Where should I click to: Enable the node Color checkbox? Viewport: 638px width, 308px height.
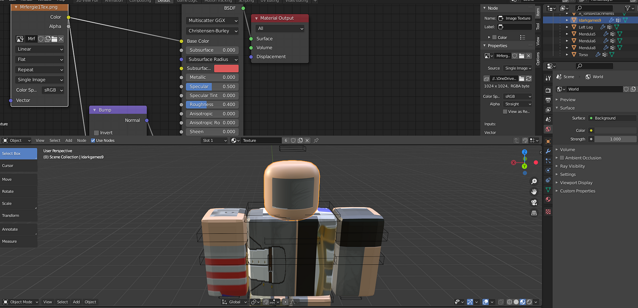(494, 37)
